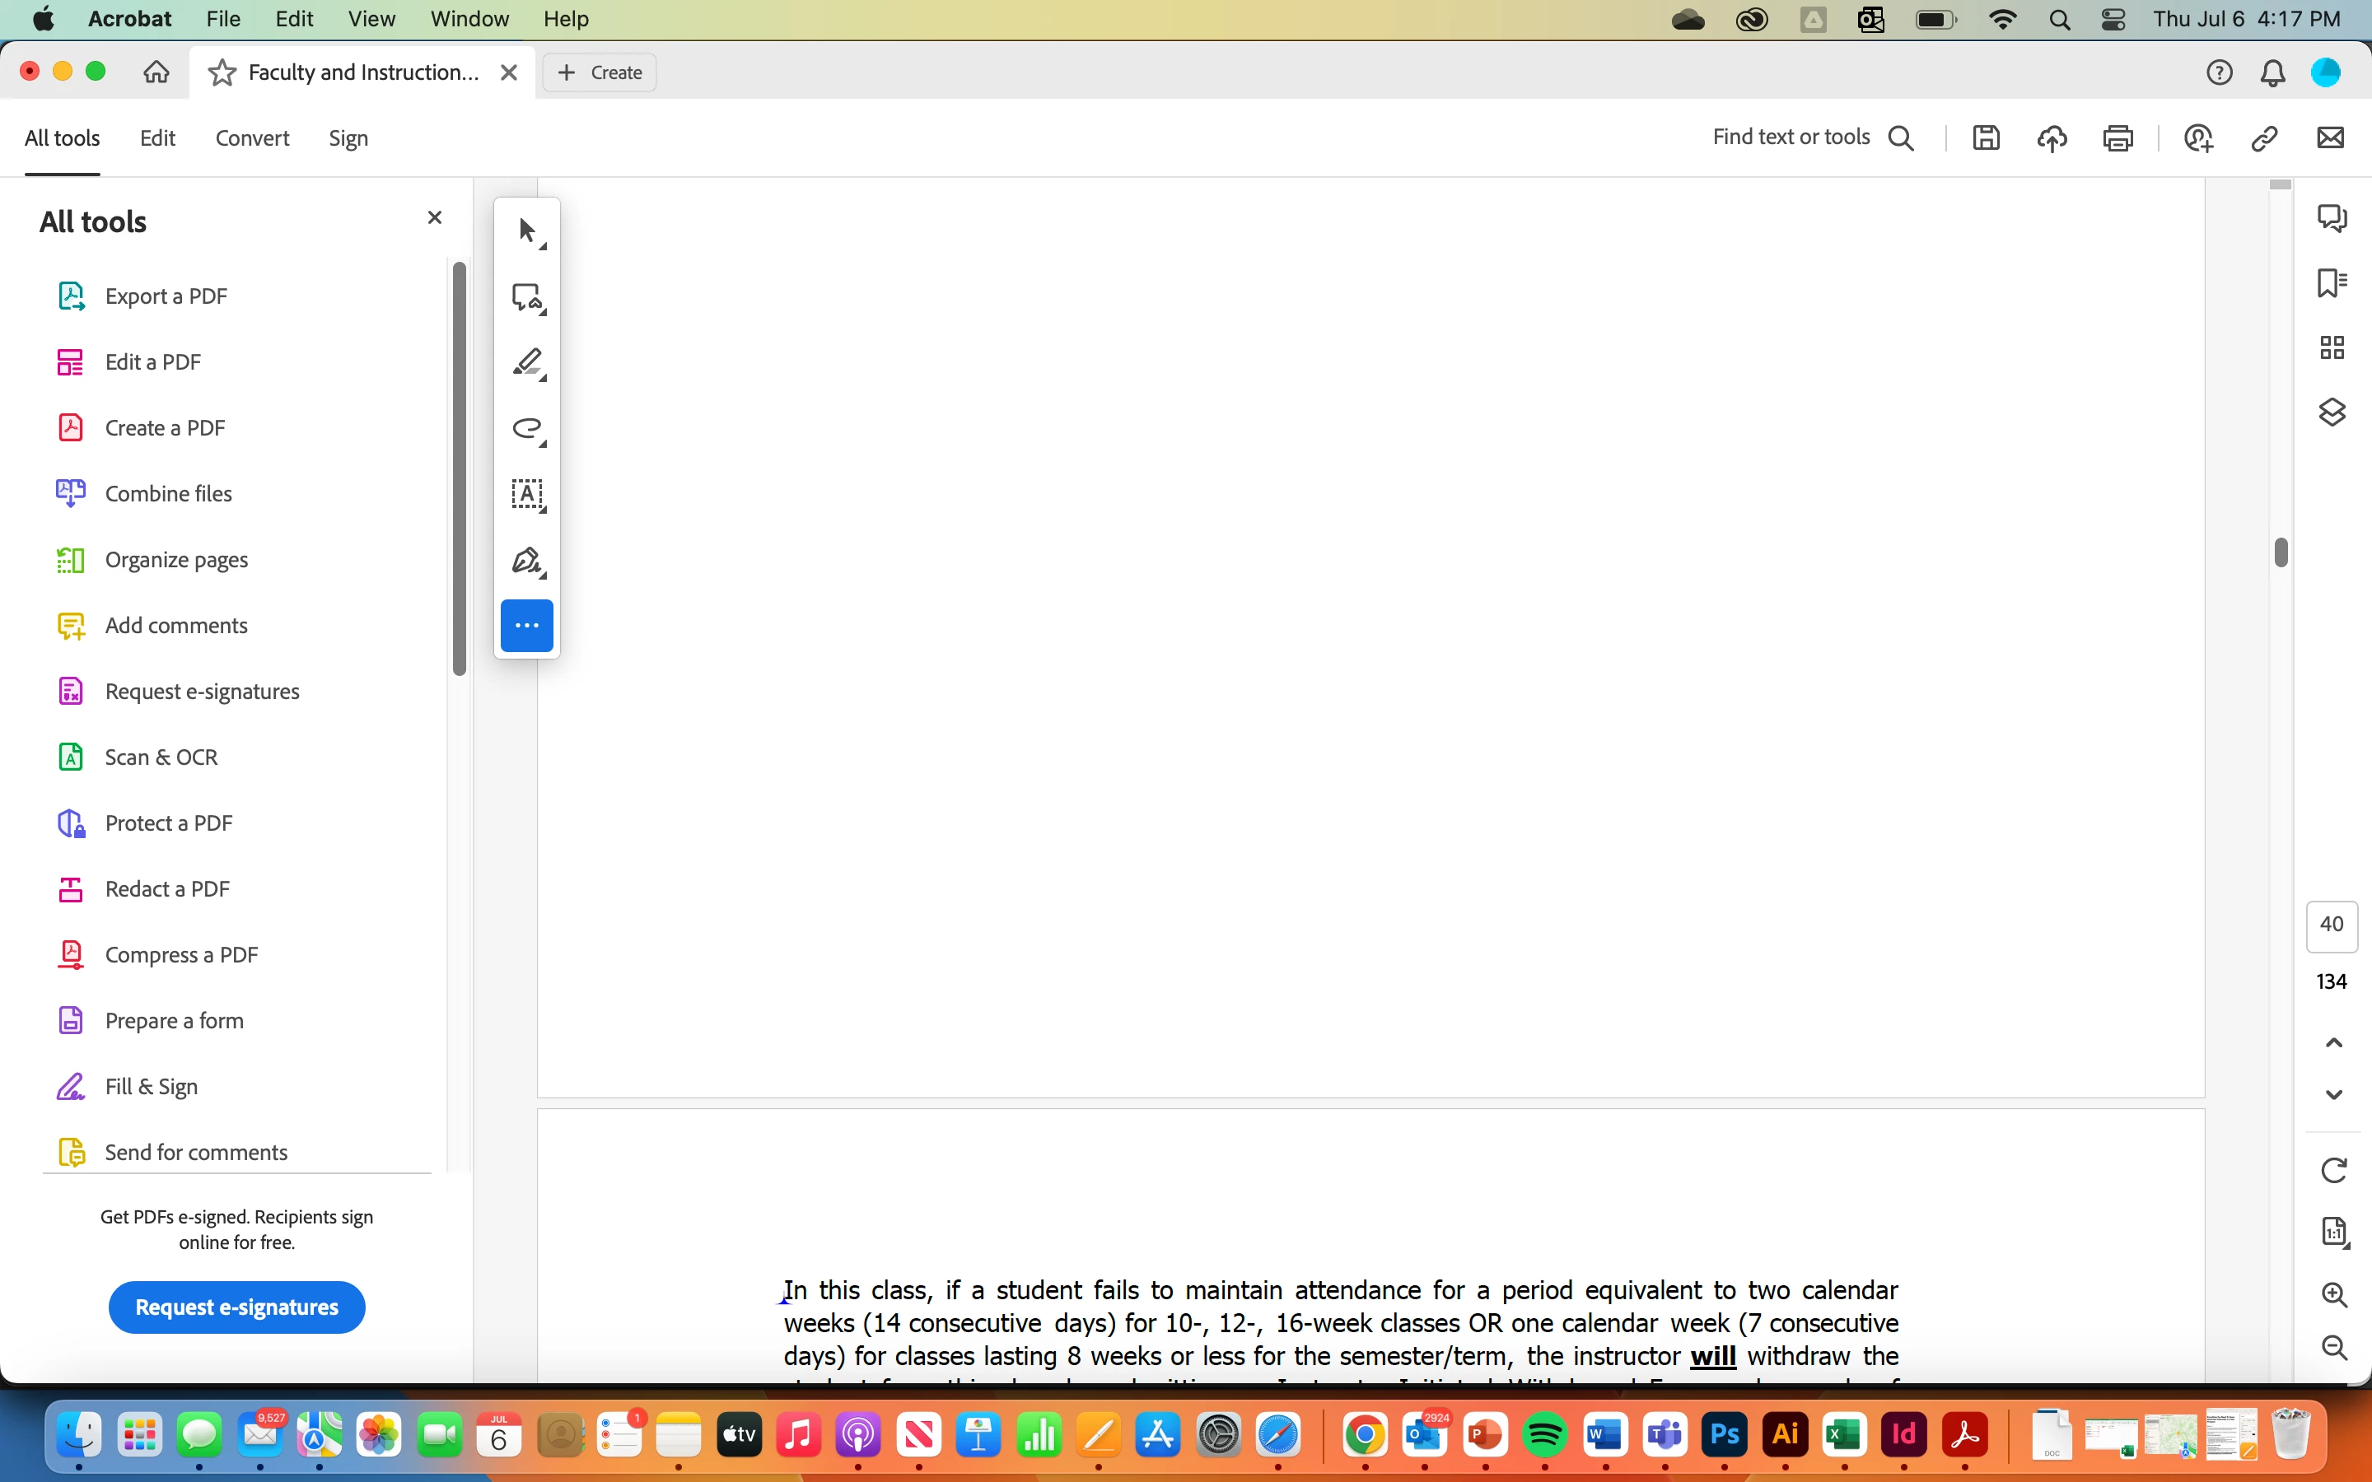
Task: Copy a share link to the file
Action: 2264,138
